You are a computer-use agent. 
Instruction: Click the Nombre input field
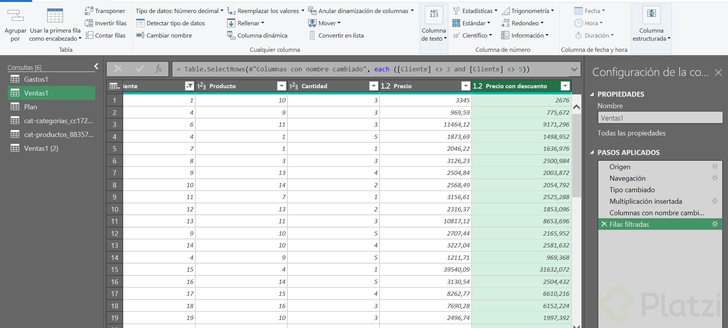coord(660,118)
